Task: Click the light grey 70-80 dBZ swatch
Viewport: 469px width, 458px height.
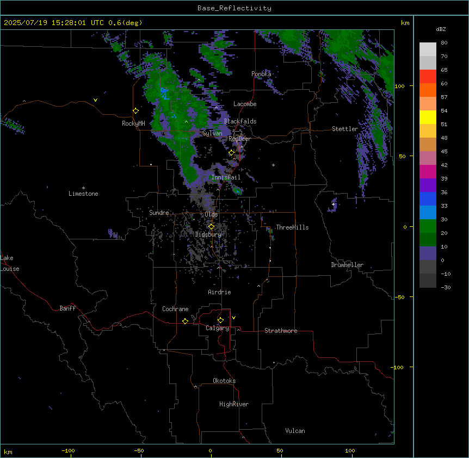Action: click(x=428, y=49)
